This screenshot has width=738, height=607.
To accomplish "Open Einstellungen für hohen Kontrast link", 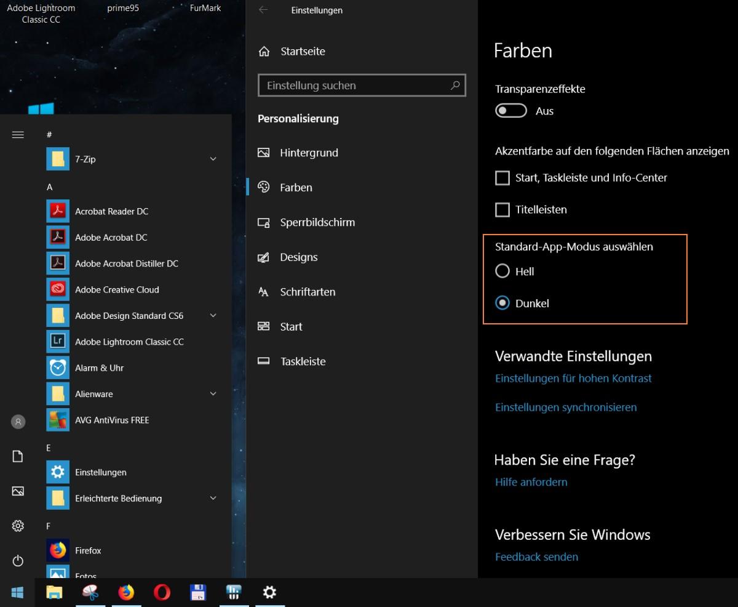I will coord(573,378).
